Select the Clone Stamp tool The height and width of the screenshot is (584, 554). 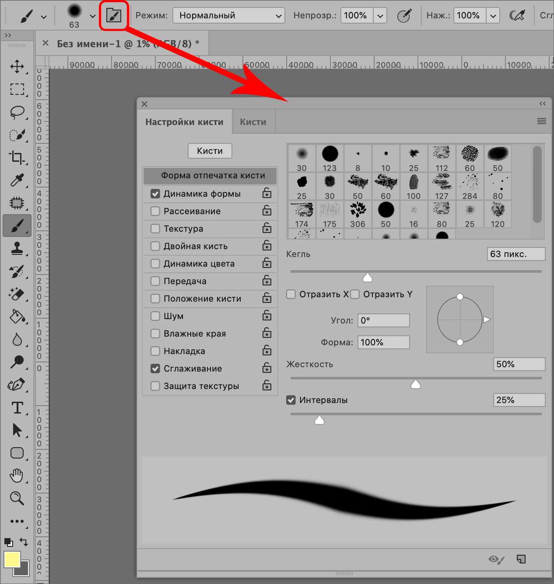(x=17, y=248)
